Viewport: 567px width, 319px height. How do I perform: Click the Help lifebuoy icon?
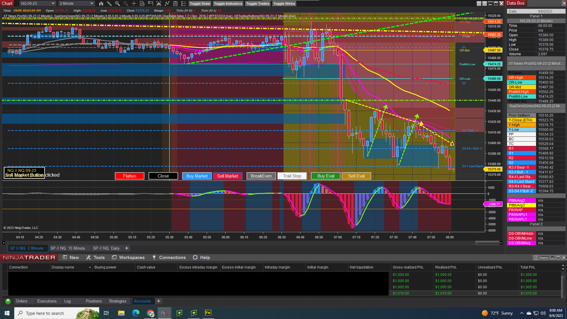195,258
